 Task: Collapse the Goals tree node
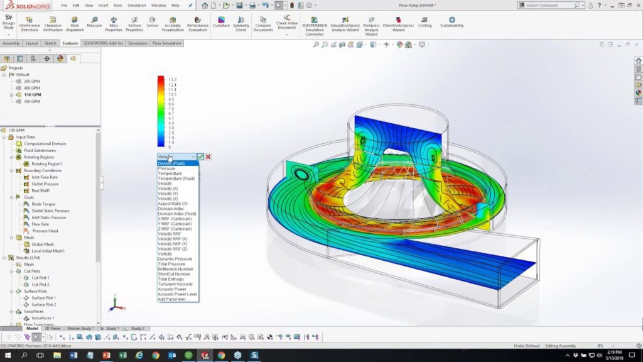11,197
